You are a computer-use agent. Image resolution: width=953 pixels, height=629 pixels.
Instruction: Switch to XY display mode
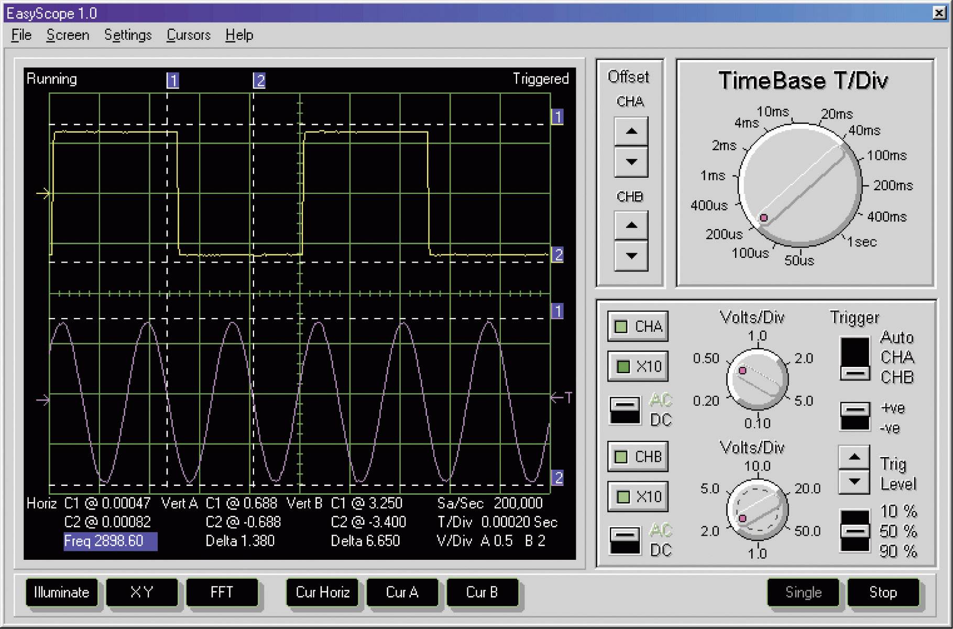point(142,592)
